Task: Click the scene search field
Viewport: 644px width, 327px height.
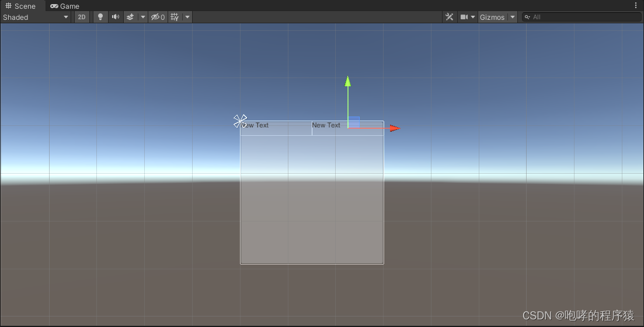Action: 581,17
